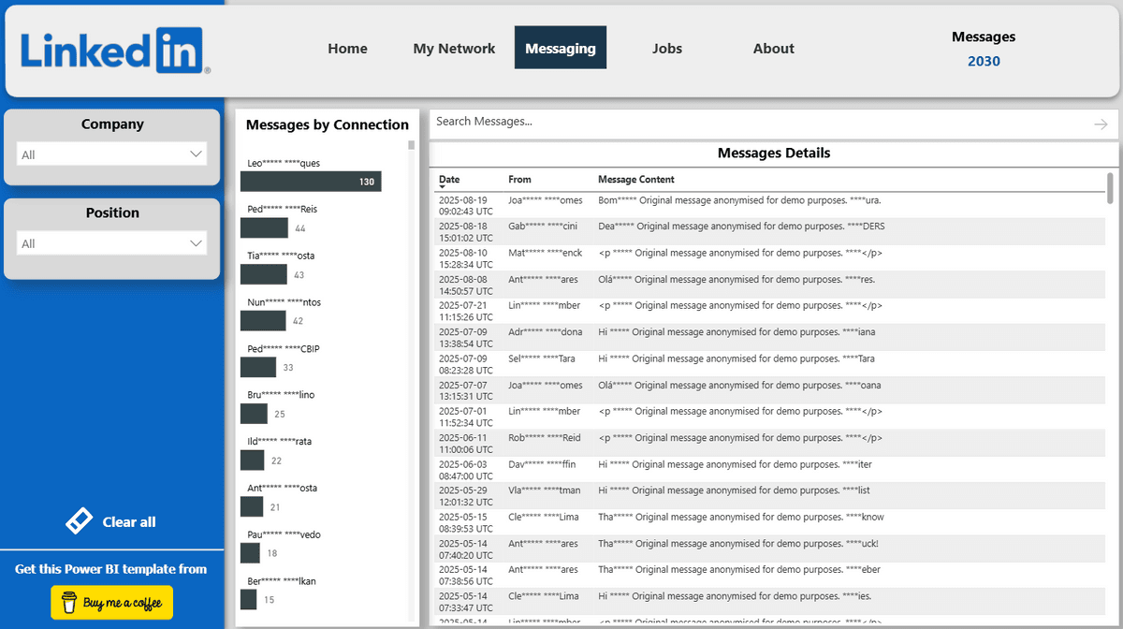The image size is (1123, 629).
Task: Click the message ending in ****uck!
Action: pos(738,543)
